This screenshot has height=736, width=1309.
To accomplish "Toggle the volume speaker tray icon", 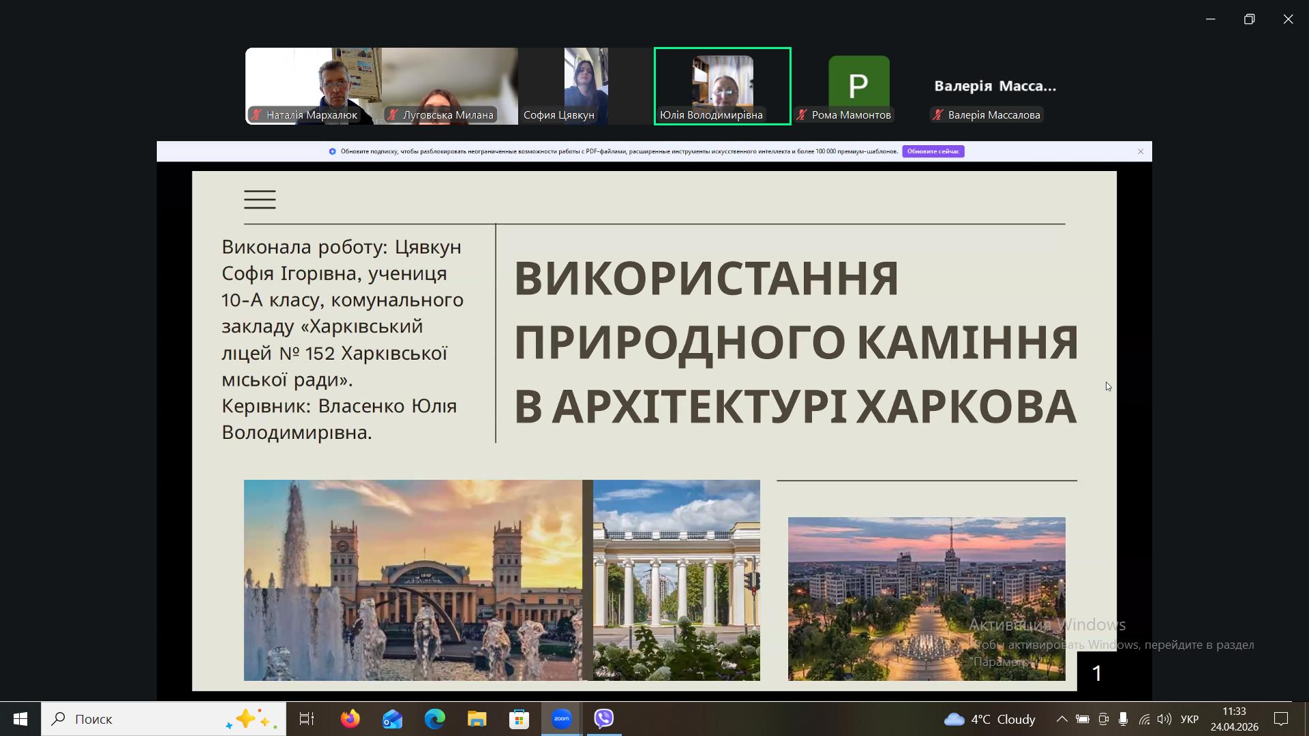I will point(1164,720).
